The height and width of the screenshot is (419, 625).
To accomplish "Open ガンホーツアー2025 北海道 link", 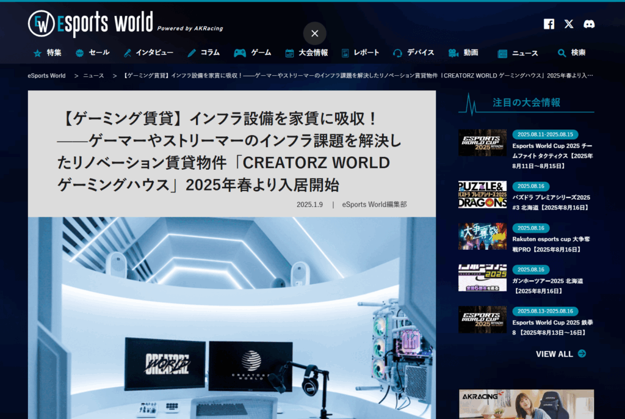I will pos(547,286).
